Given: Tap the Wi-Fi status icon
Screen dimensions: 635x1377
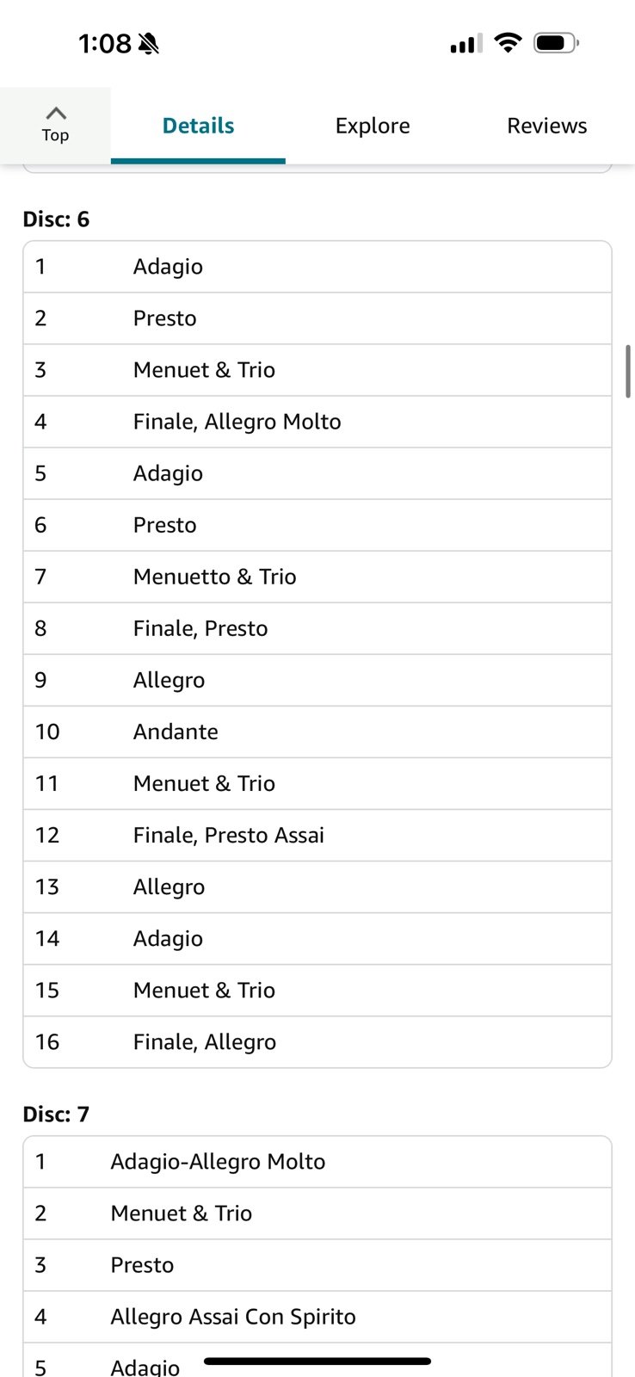Looking at the screenshot, I should click(x=509, y=42).
